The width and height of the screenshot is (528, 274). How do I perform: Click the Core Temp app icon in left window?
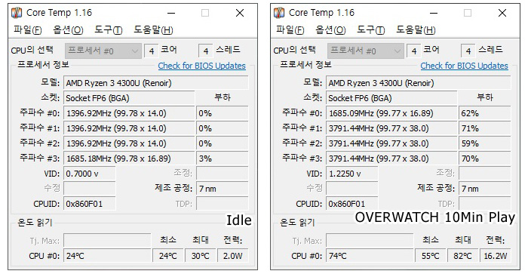[x=17, y=13]
